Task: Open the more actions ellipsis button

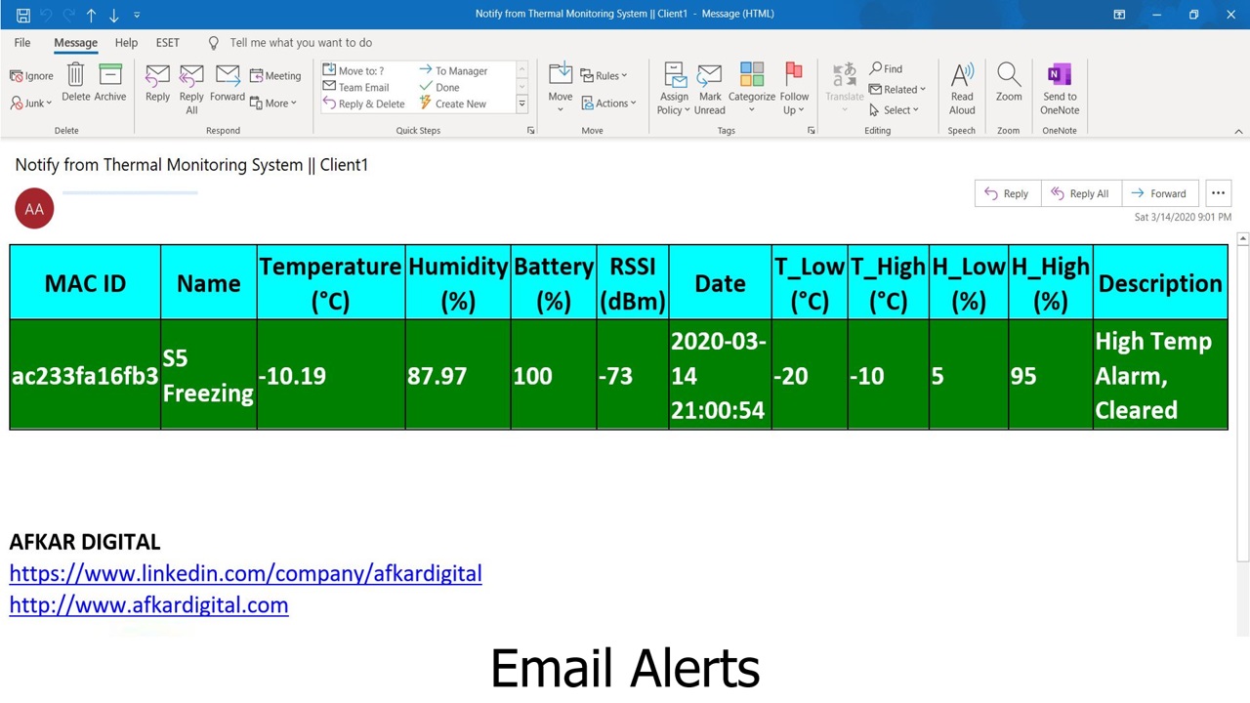Action: (1218, 193)
